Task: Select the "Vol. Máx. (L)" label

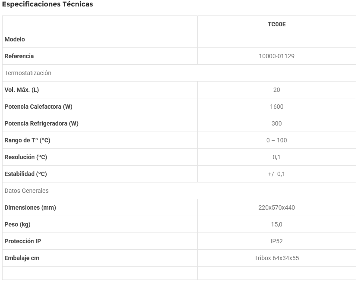Action: coord(22,90)
